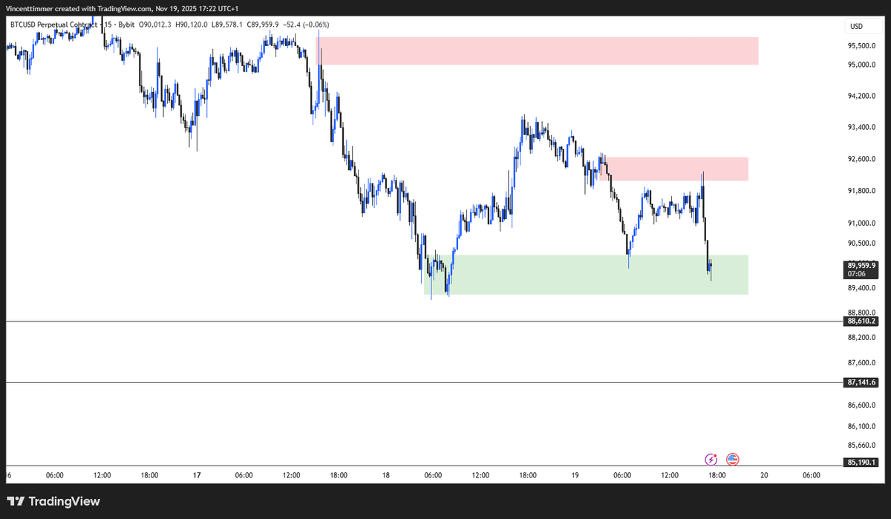Click the 88,610.2 horizontal line price tag
The image size is (891, 519).
coord(861,321)
